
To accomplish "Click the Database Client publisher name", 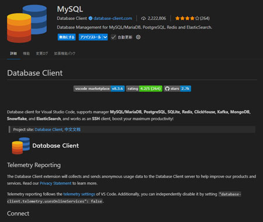I will tap(72, 18).
